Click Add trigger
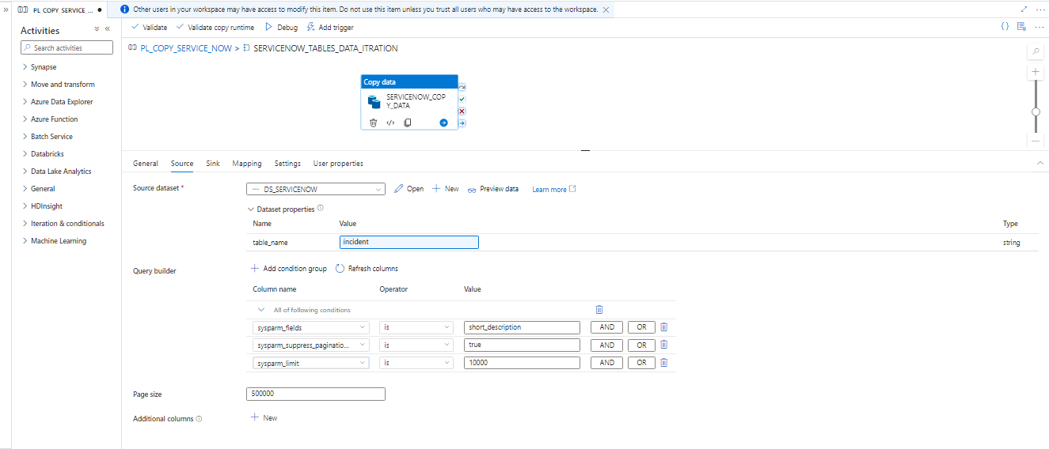Image resolution: width=1049 pixels, height=449 pixels. coord(331,27)
